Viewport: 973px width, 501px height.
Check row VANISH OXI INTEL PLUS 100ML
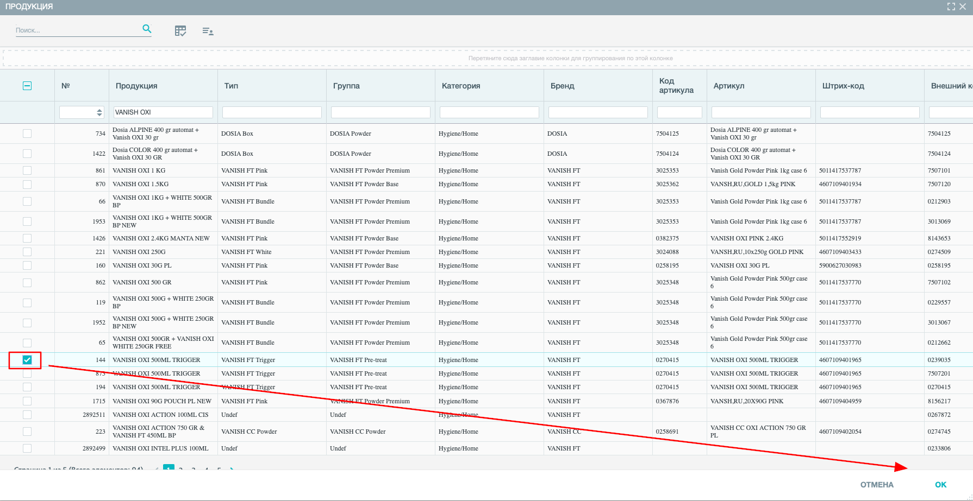click(27, 448)
